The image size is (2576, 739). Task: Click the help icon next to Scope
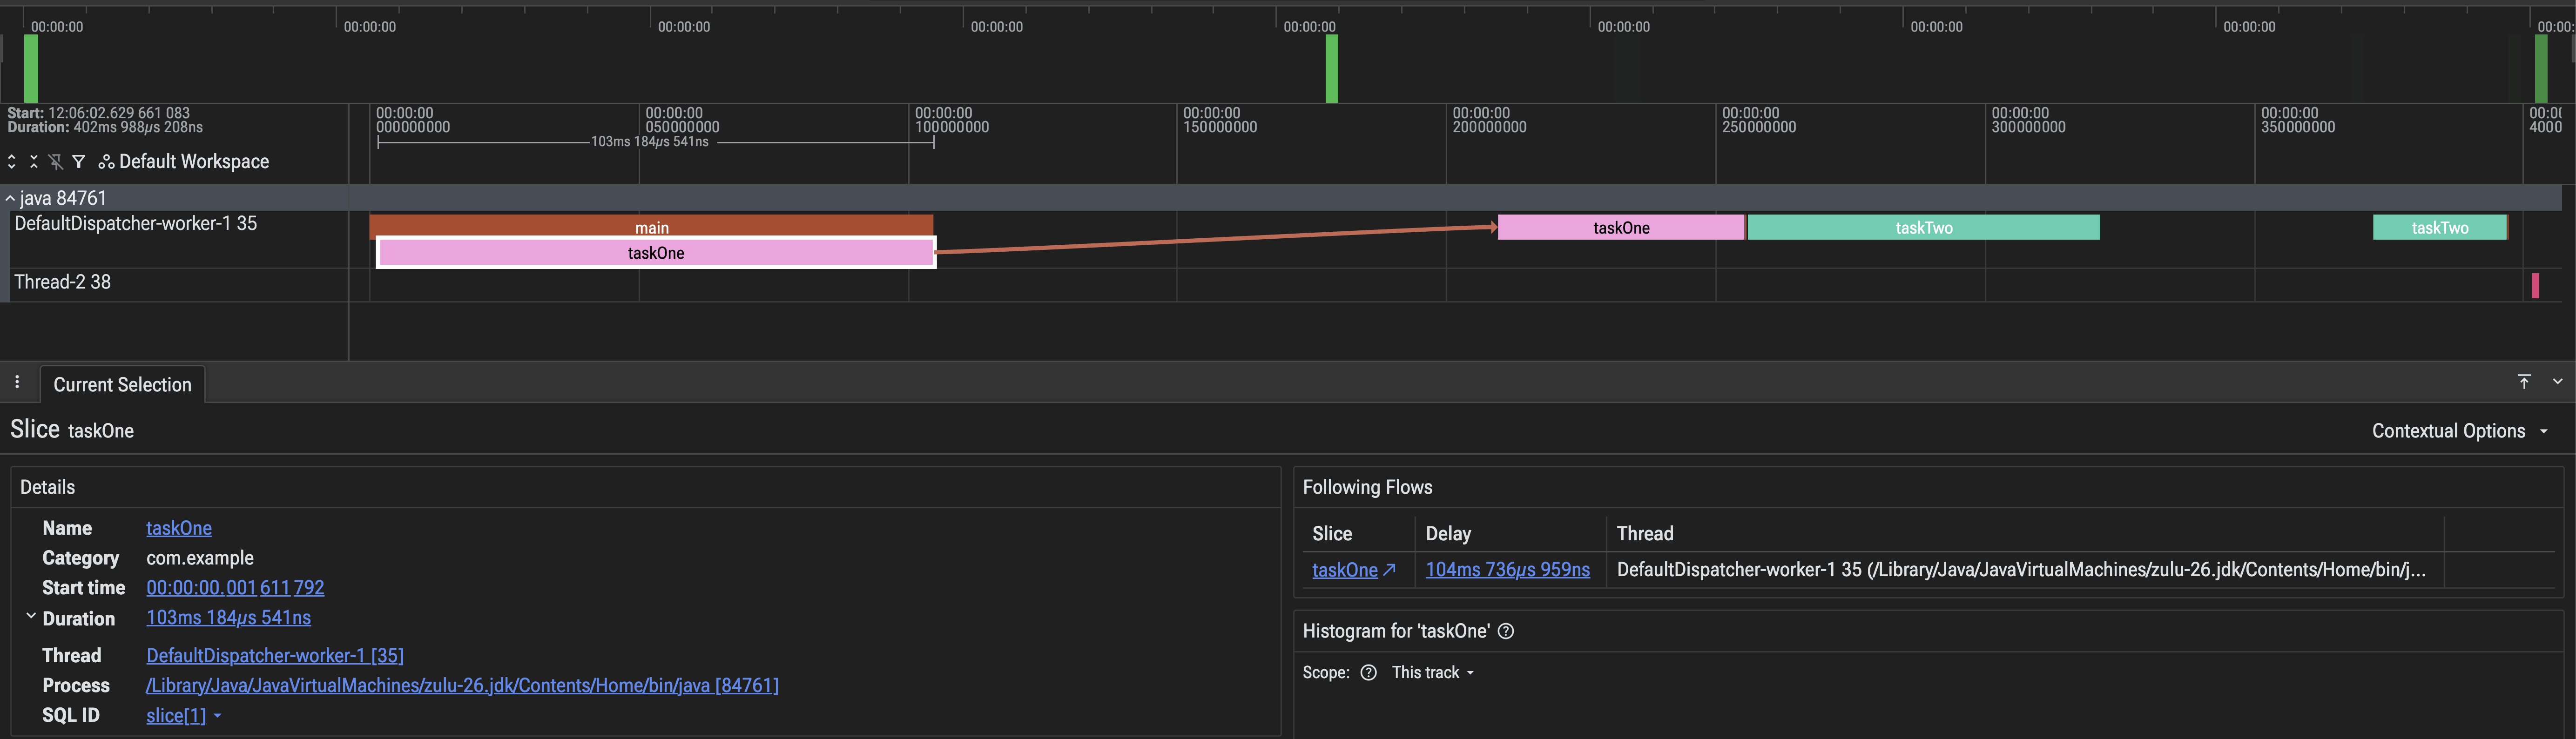click(1369, 673)
